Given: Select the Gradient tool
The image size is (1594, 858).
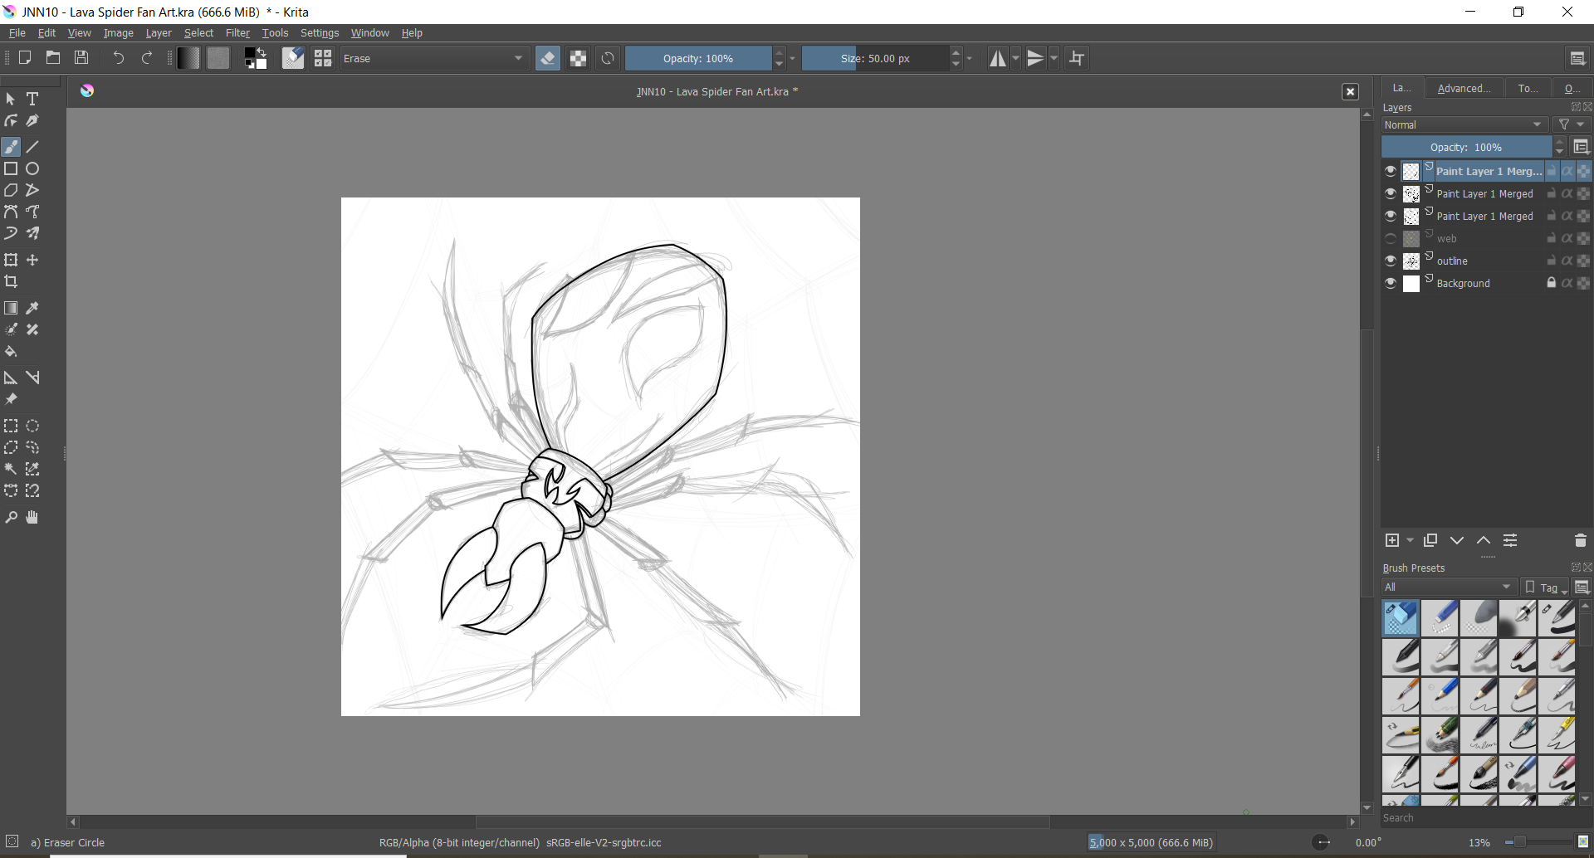Looking at the screenshot, I should point(11,308).
